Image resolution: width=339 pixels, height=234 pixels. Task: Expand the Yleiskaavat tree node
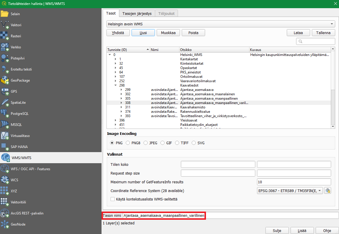116,120
